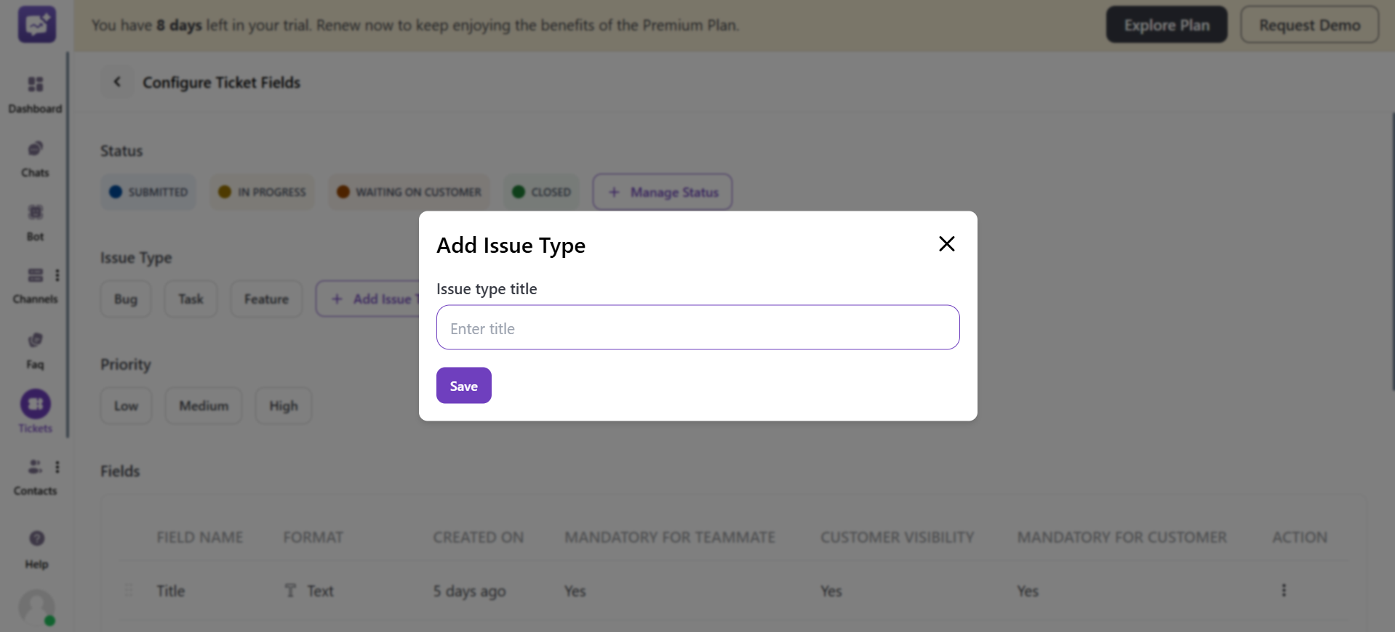Viewport: 1395px width, 632px height.
Task: Open the Tickets section
Action: [x=35, y=411]
